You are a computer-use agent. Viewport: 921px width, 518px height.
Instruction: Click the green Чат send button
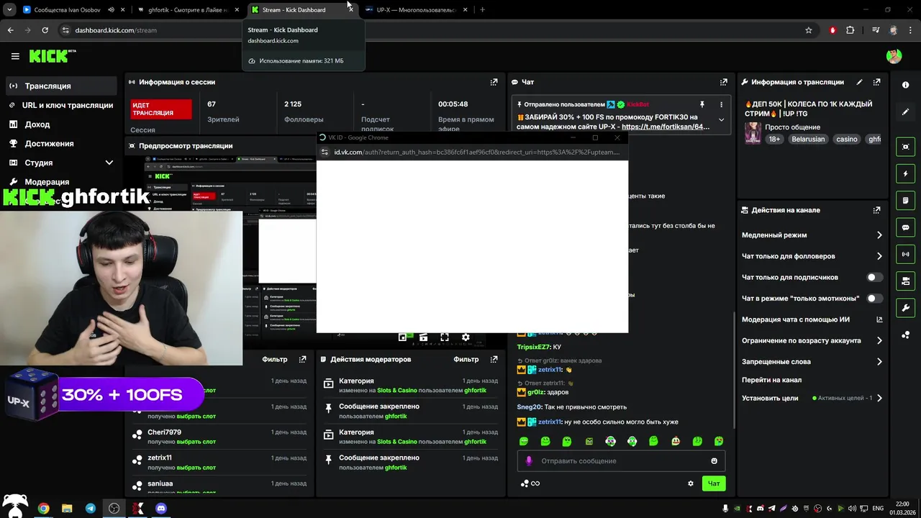714,483
